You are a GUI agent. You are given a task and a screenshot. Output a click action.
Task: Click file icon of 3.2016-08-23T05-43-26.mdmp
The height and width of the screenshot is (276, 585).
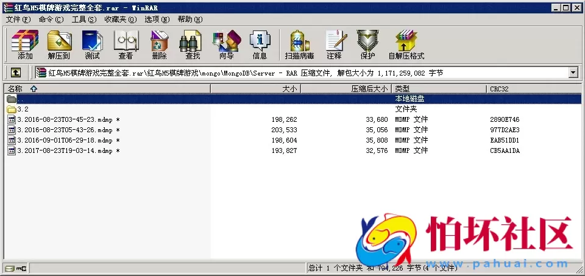point(12,130)
